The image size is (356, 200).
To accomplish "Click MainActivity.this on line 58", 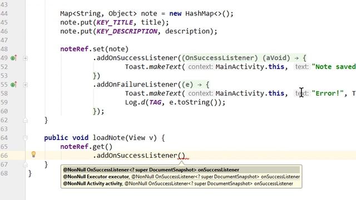I will pos(250,93).
